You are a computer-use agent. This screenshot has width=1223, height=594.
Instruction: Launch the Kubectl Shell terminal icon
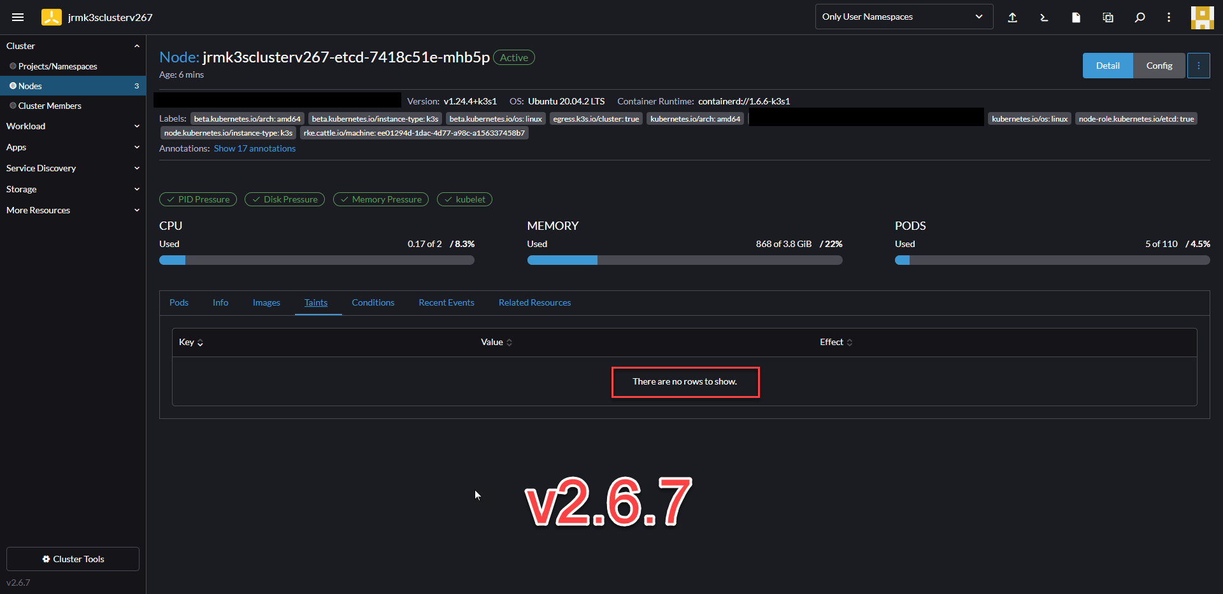click(x=1044, y=17)
